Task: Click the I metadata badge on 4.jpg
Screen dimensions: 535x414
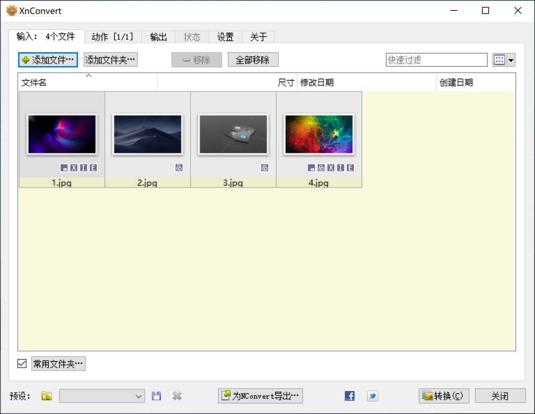Action: (x=341, y=168)
